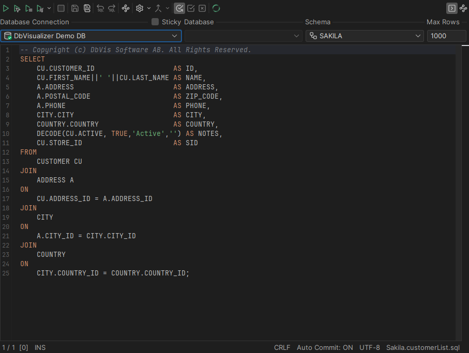Open the SAKILA schema dropdown

365,36
